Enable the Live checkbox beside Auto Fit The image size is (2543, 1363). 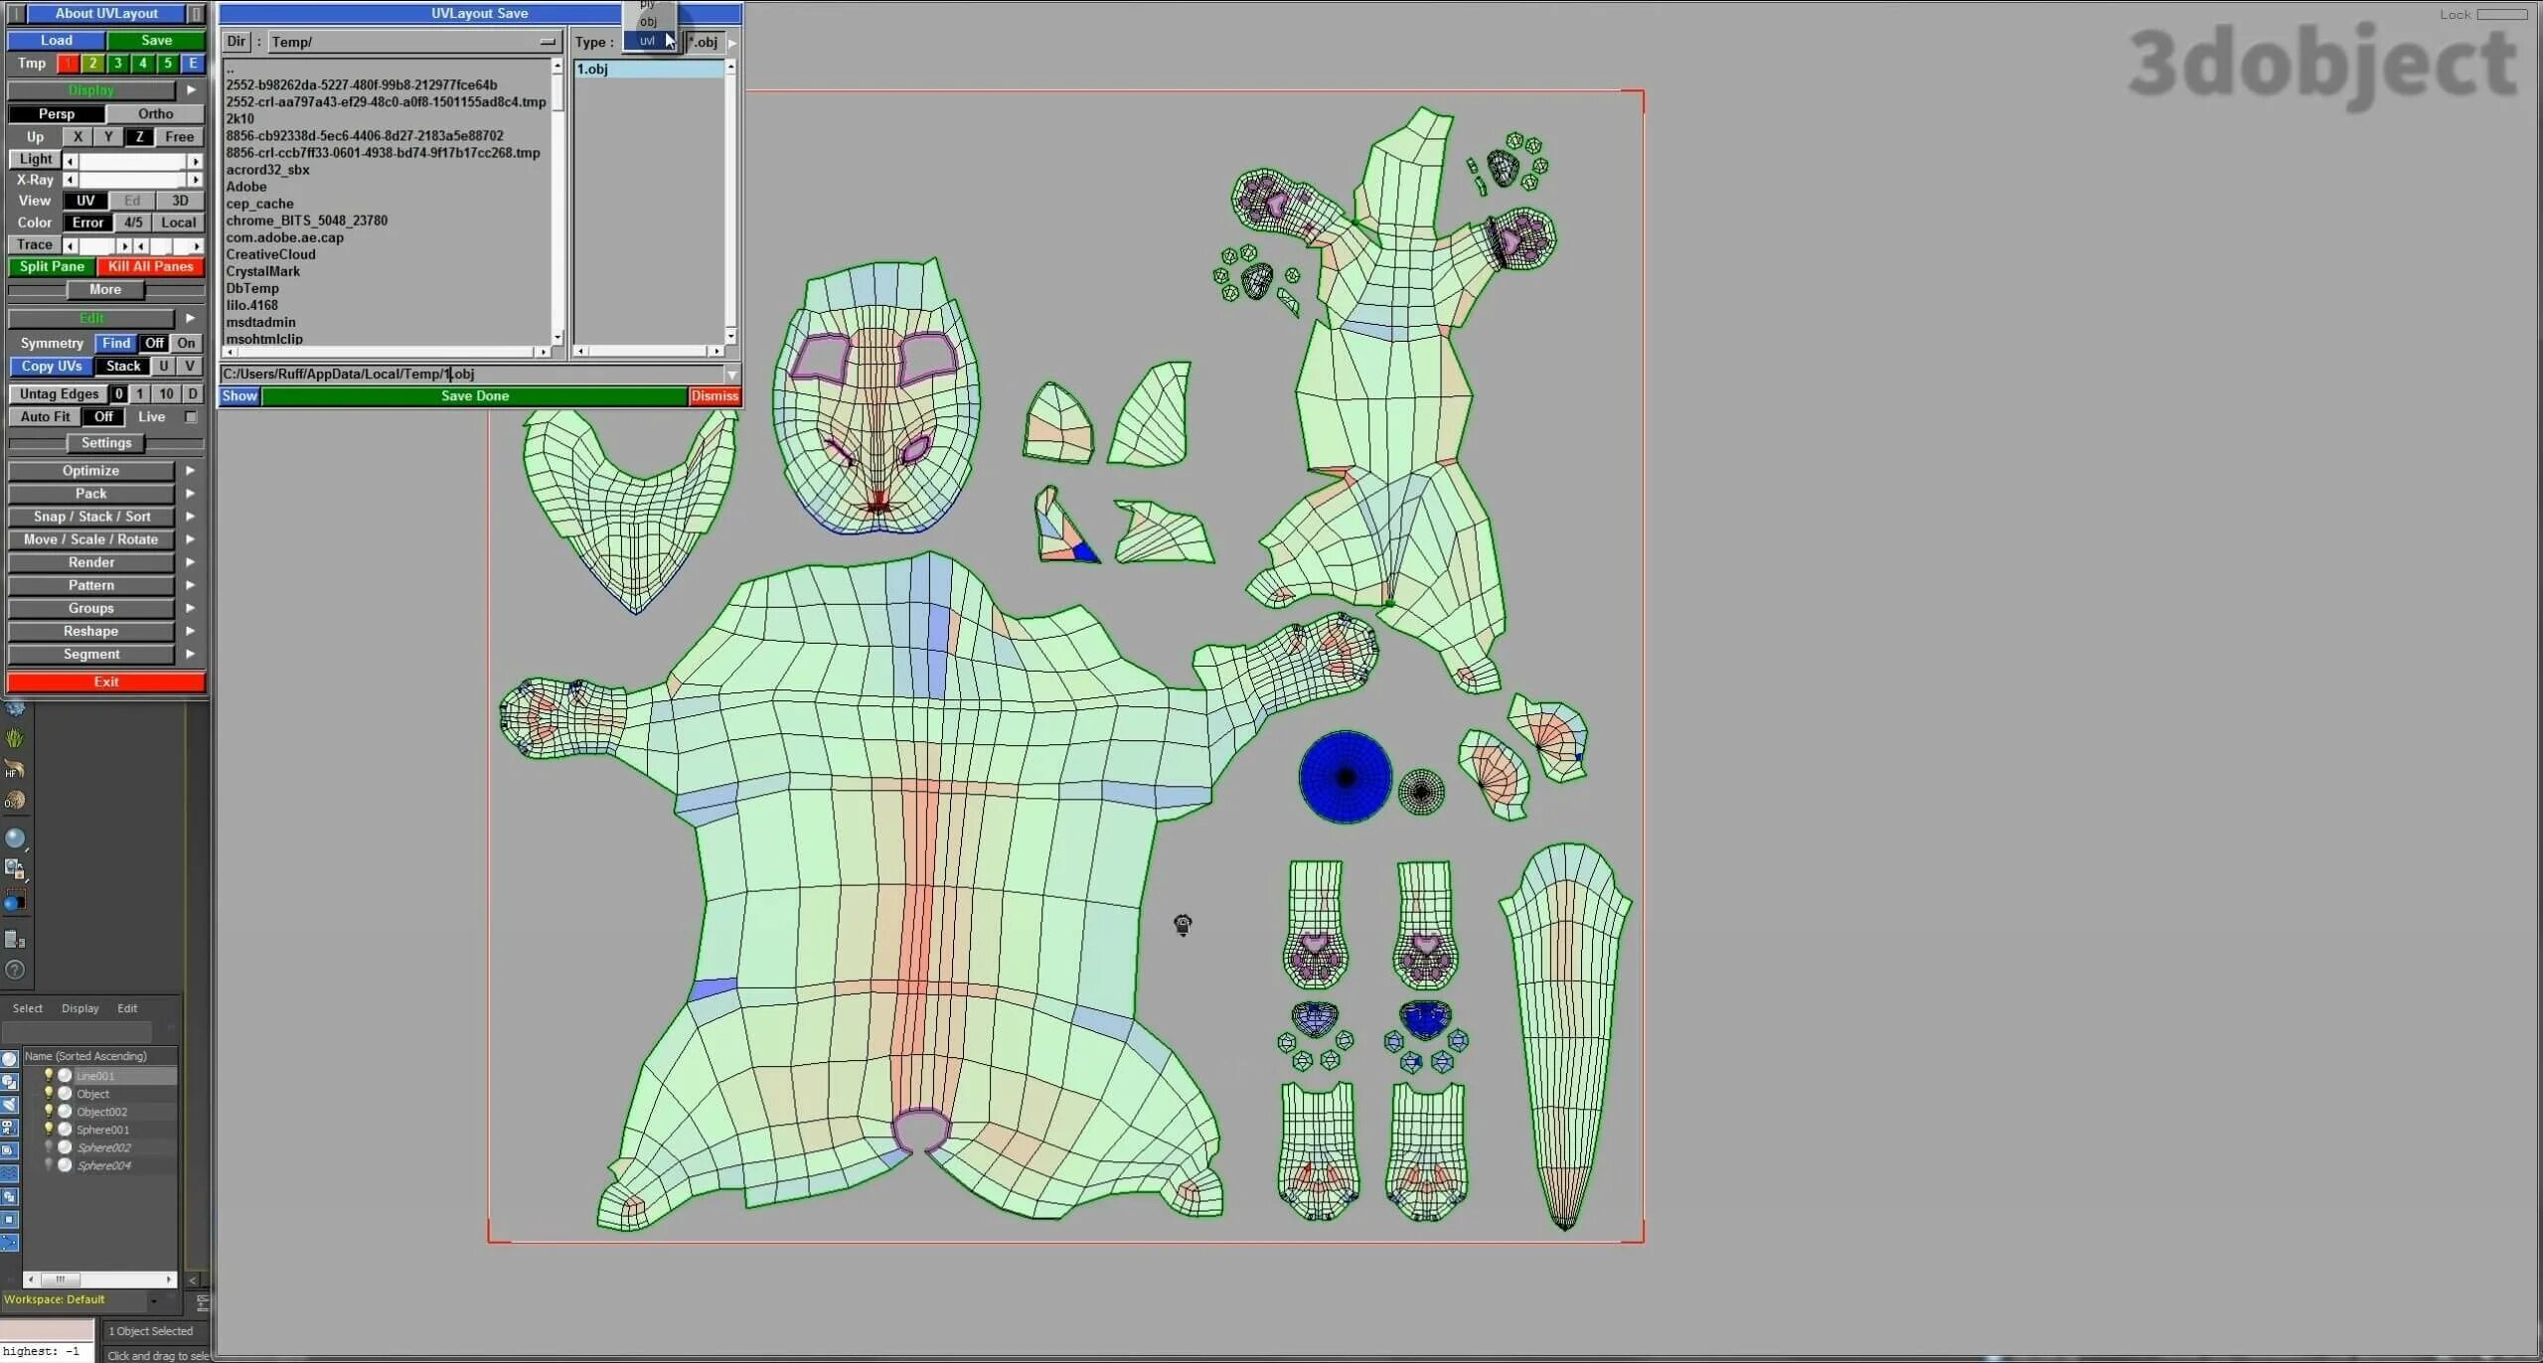click(191, 417)
